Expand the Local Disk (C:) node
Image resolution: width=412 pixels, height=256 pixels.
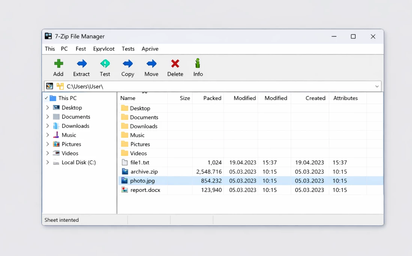pyautogui.click(x=48, y=162)
